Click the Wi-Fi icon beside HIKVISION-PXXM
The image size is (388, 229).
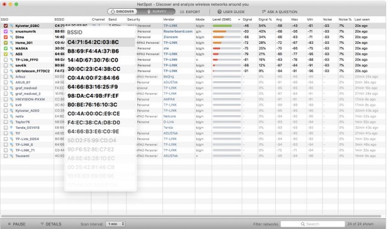[x=11, y=99]
